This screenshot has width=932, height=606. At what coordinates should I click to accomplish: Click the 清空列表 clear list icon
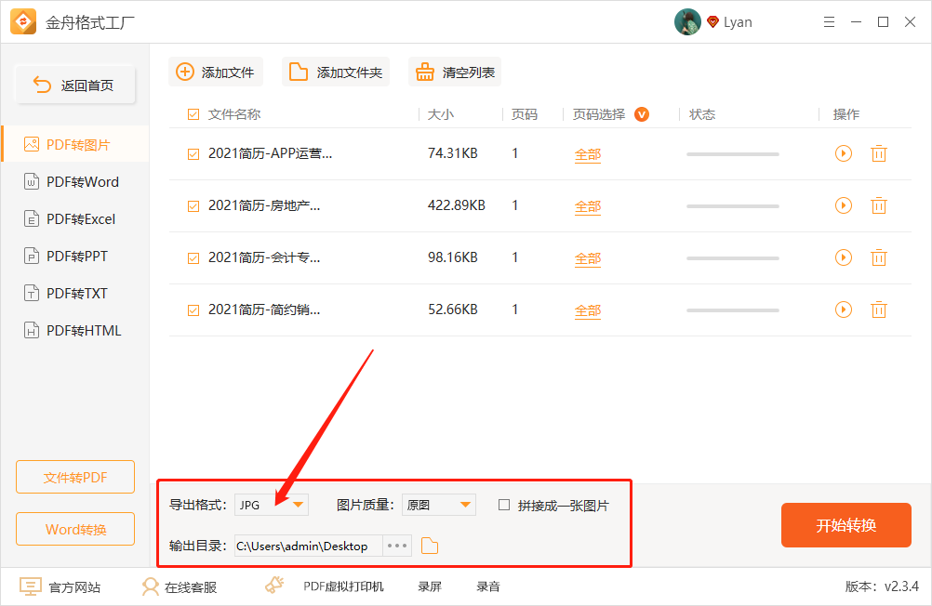click(x=424, y=71)
